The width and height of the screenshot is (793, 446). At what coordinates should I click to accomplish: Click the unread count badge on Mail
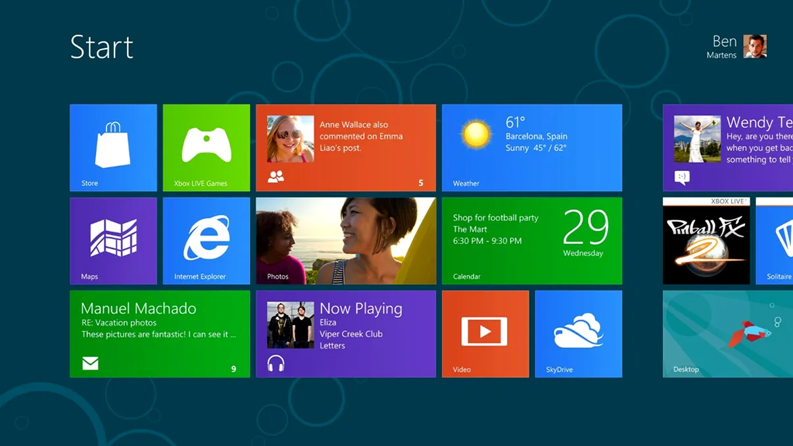click(x=233, y=369)
